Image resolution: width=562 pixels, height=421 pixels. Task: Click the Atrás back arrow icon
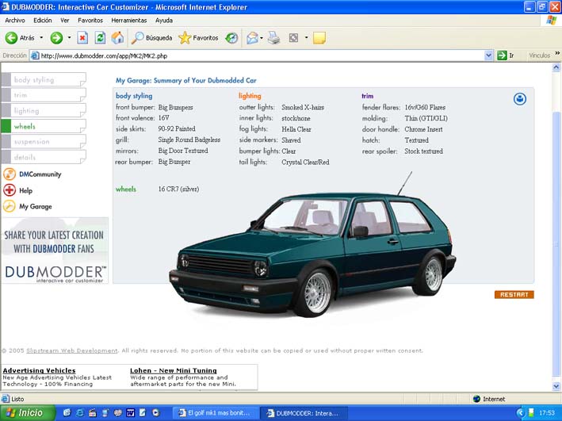coord(11,37)
